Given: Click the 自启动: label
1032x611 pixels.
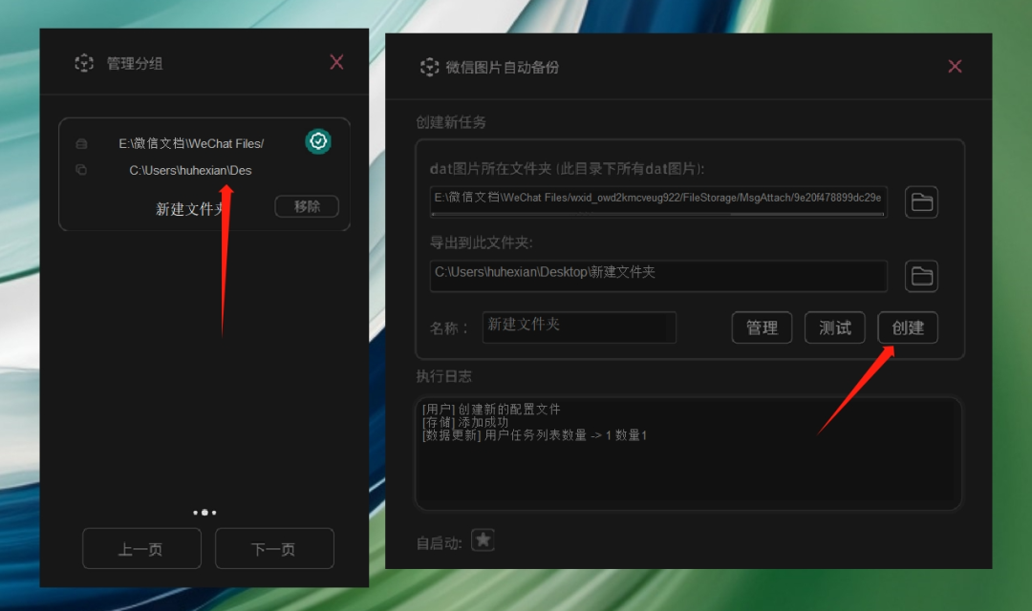Looking at the screenshot, I should click(440, 543).
